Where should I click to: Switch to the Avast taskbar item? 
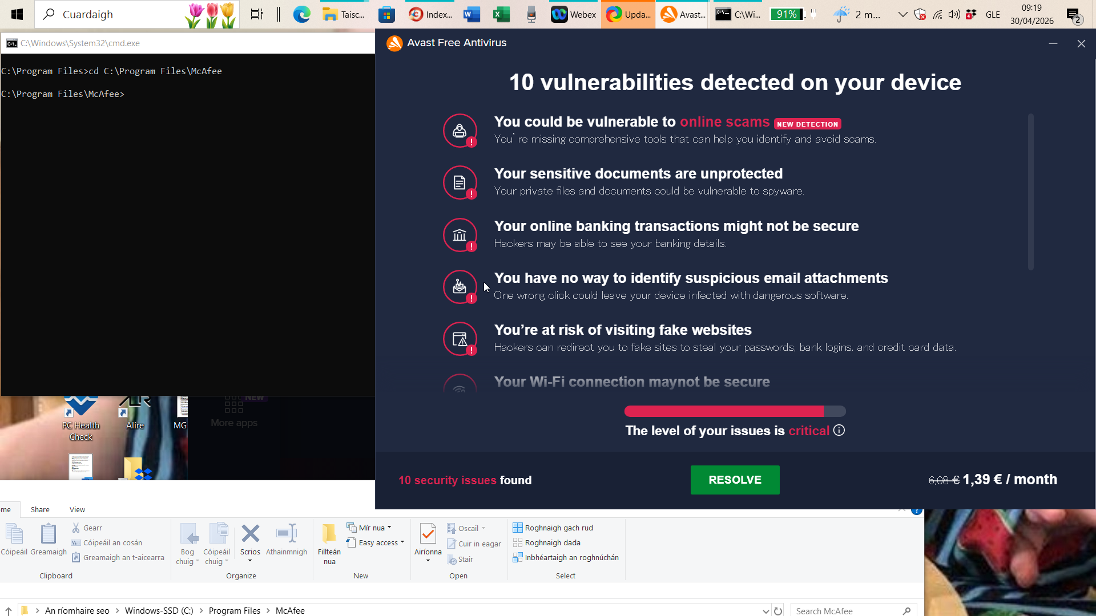tap(683, 14)
